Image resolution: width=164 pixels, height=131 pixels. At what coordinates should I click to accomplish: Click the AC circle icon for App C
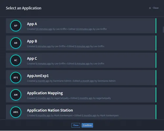[x=16, y=60]
